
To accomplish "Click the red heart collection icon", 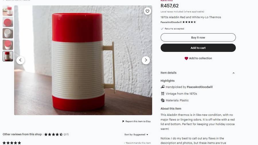I will click(186, 58).
